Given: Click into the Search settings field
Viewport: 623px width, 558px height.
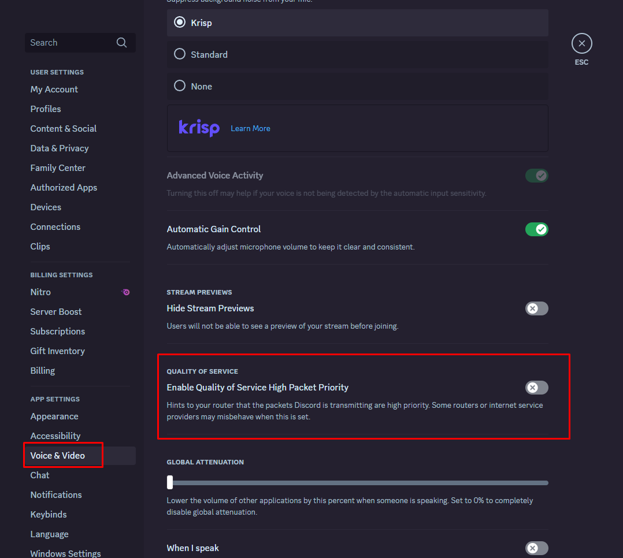Looking at the screenshot, I should [69, 43].
